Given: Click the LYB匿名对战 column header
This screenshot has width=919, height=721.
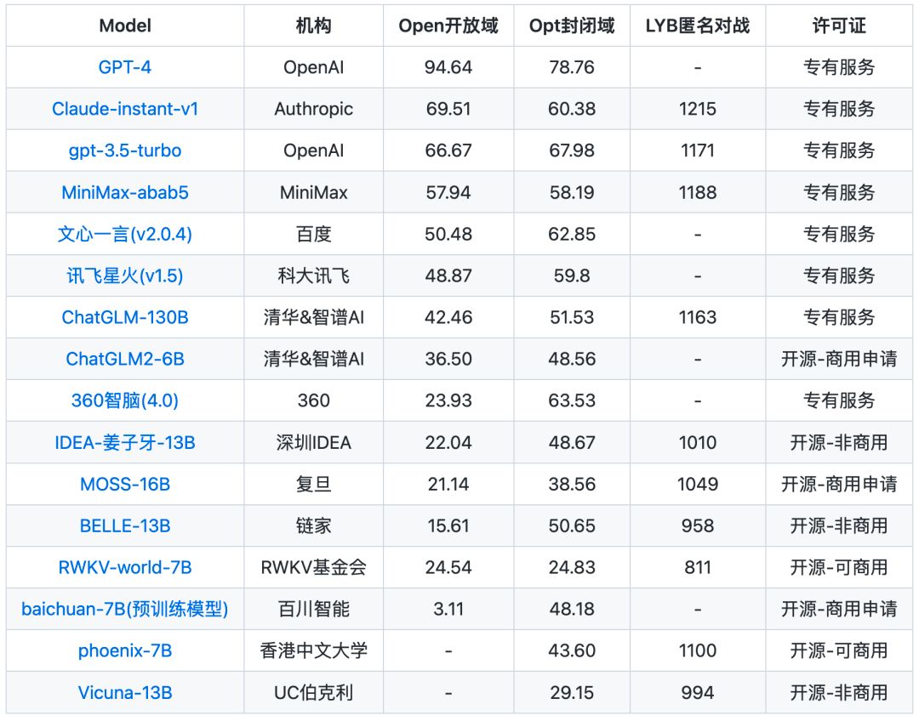Looking at the screenshot, I should (x=698, y=26).
